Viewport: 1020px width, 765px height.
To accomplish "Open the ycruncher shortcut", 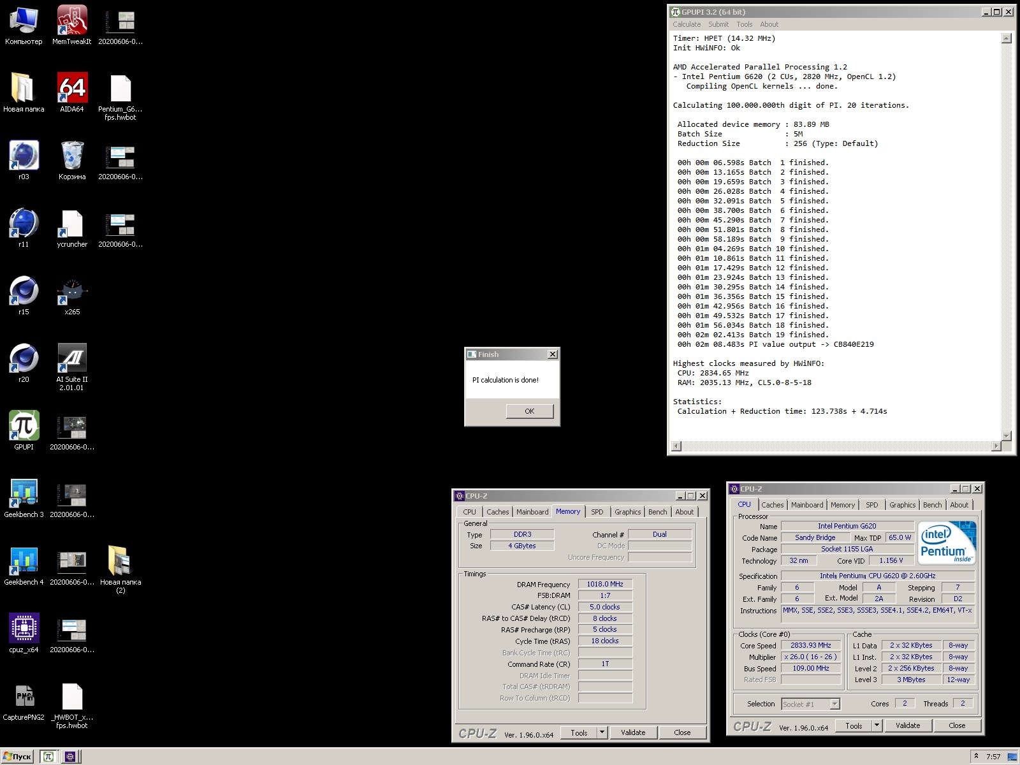I will point(72,228).
